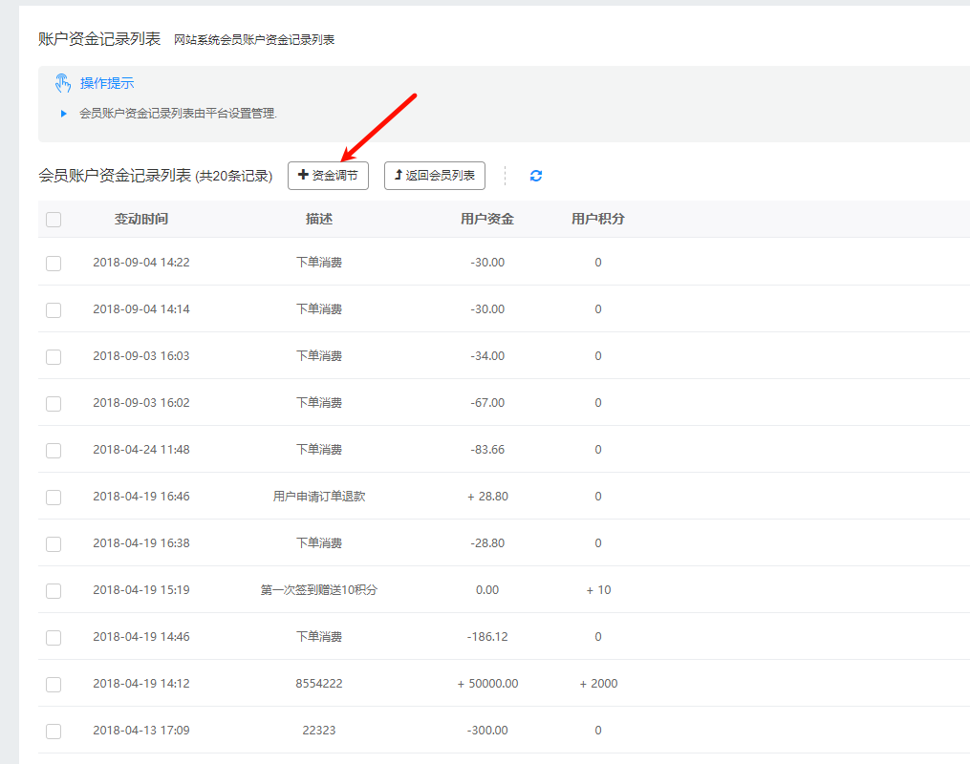The height and width of the screenshot is (764, 970).
Task: Tick the 第一次签到赠送10积分 row checkbox
Action: 54,590
